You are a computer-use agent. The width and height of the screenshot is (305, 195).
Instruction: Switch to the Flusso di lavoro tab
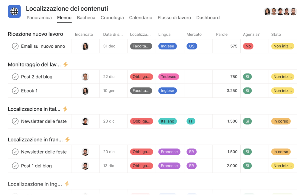[174, 18]
